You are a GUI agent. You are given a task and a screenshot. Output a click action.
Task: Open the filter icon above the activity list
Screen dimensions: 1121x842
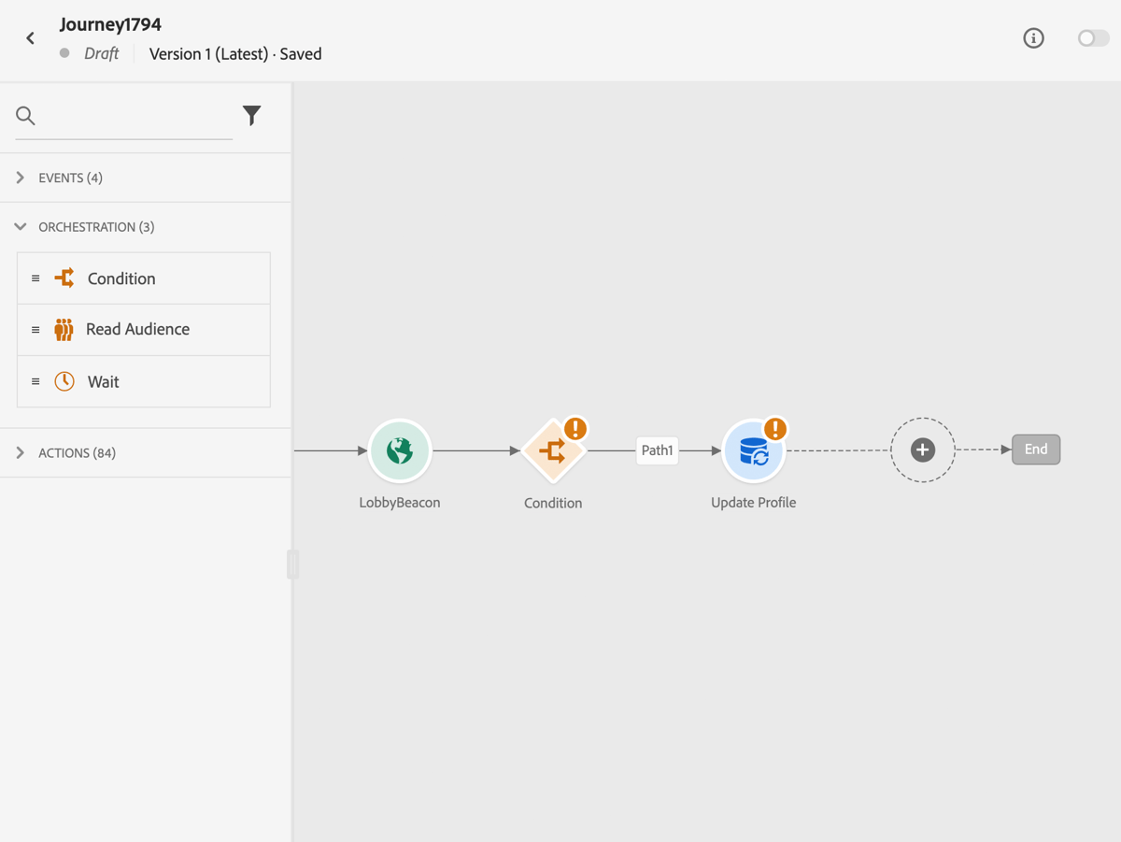tap(251, 115)
